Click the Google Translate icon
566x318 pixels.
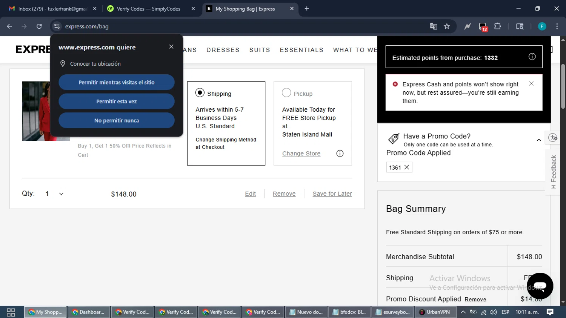tap(433, 26)
